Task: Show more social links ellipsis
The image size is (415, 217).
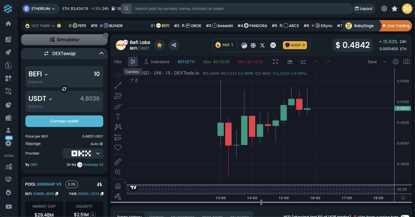Action: (273, 45)
